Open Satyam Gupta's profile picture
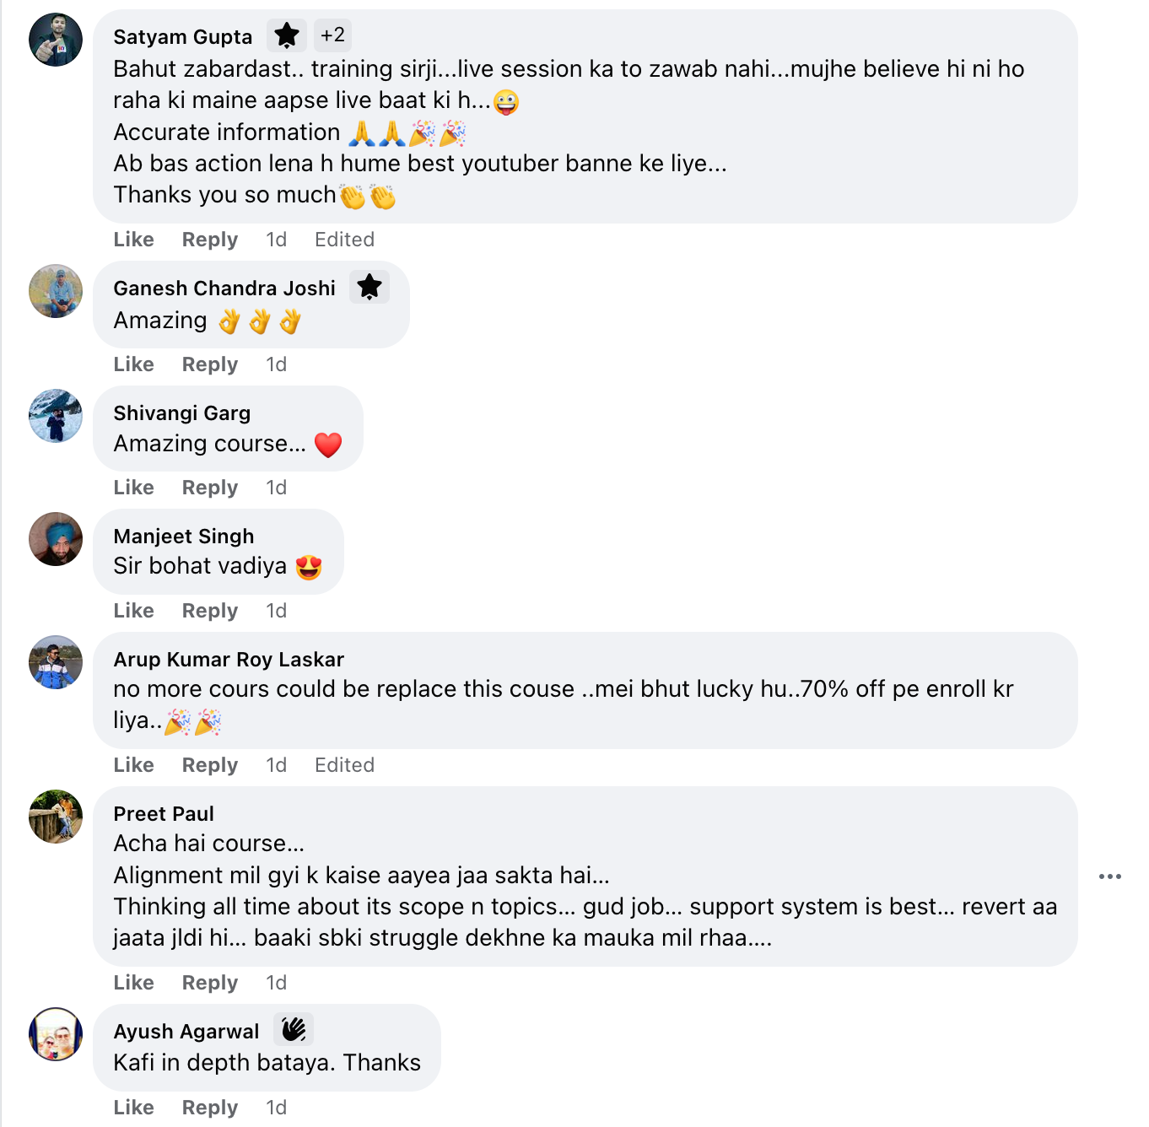This screenshot has width=1149, height=1127. click(x=56, y=40)
